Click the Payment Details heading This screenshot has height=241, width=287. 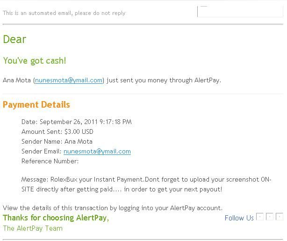point(36,105)
